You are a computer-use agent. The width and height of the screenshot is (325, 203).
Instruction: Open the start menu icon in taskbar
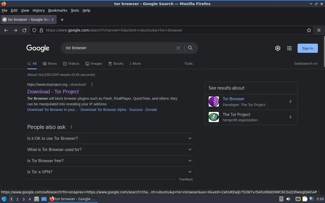[x=4, y=199]
